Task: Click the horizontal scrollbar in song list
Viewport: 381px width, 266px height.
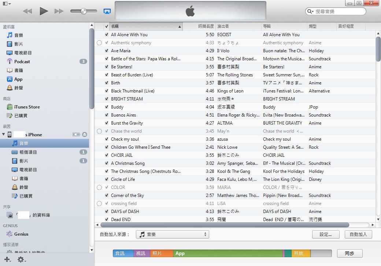Action: (x=225, y=225)
